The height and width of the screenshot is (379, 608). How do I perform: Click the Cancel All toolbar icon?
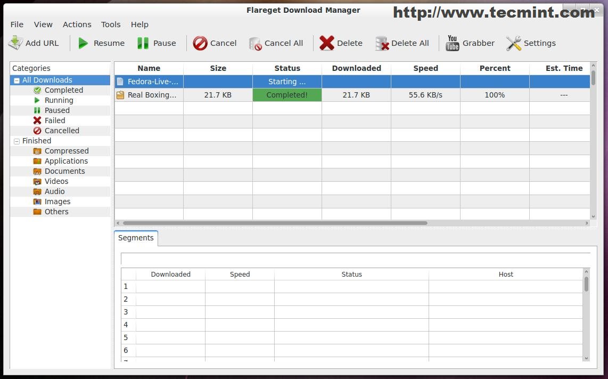point(255,44)
